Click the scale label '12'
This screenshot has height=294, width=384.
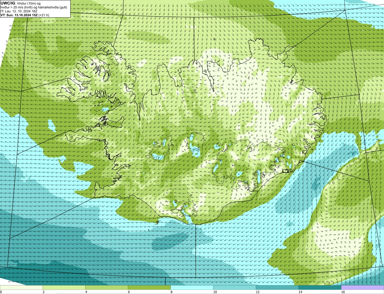pos(257,292)
